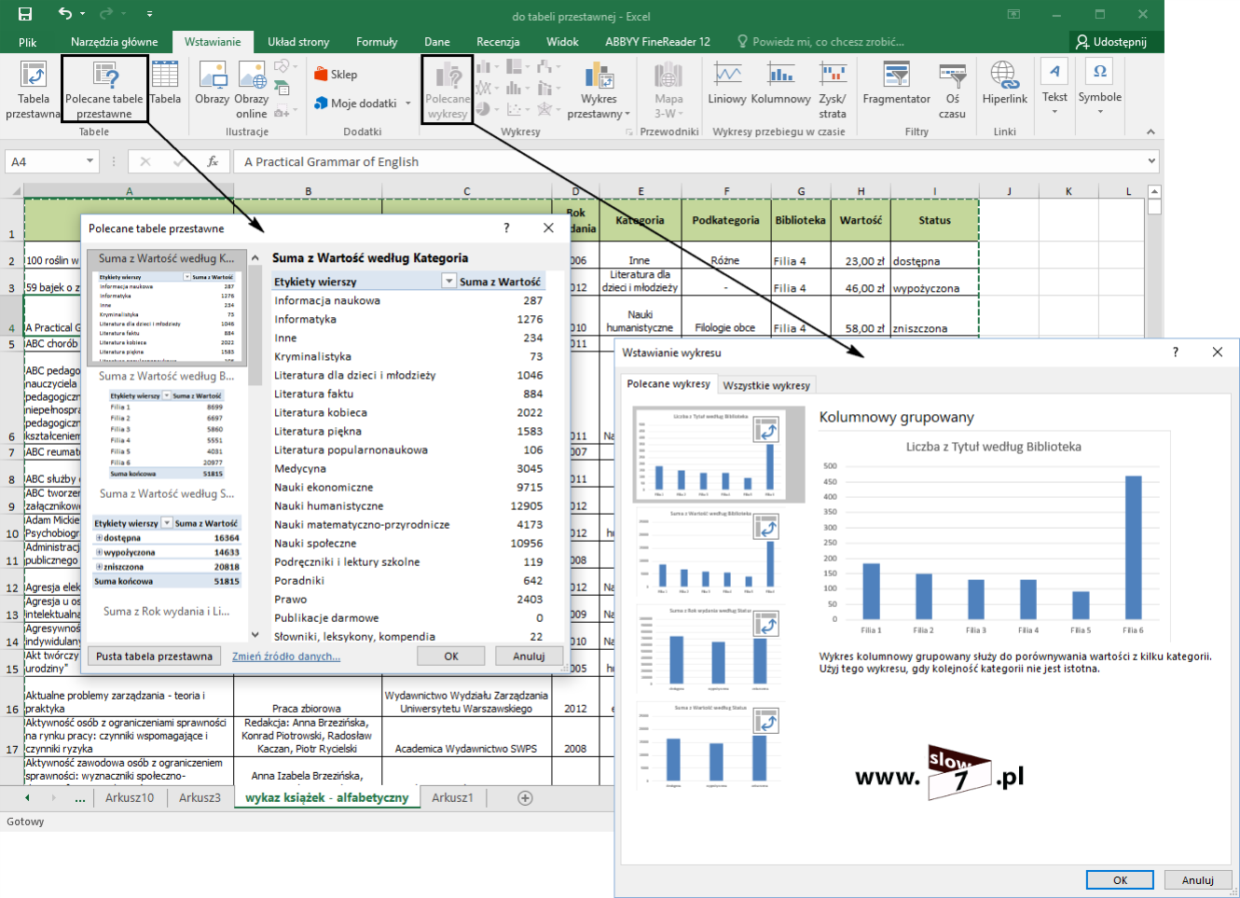Switch to sheet Arkusz10
Viewport: 1240px width, 898px height.
pos(130,797)
